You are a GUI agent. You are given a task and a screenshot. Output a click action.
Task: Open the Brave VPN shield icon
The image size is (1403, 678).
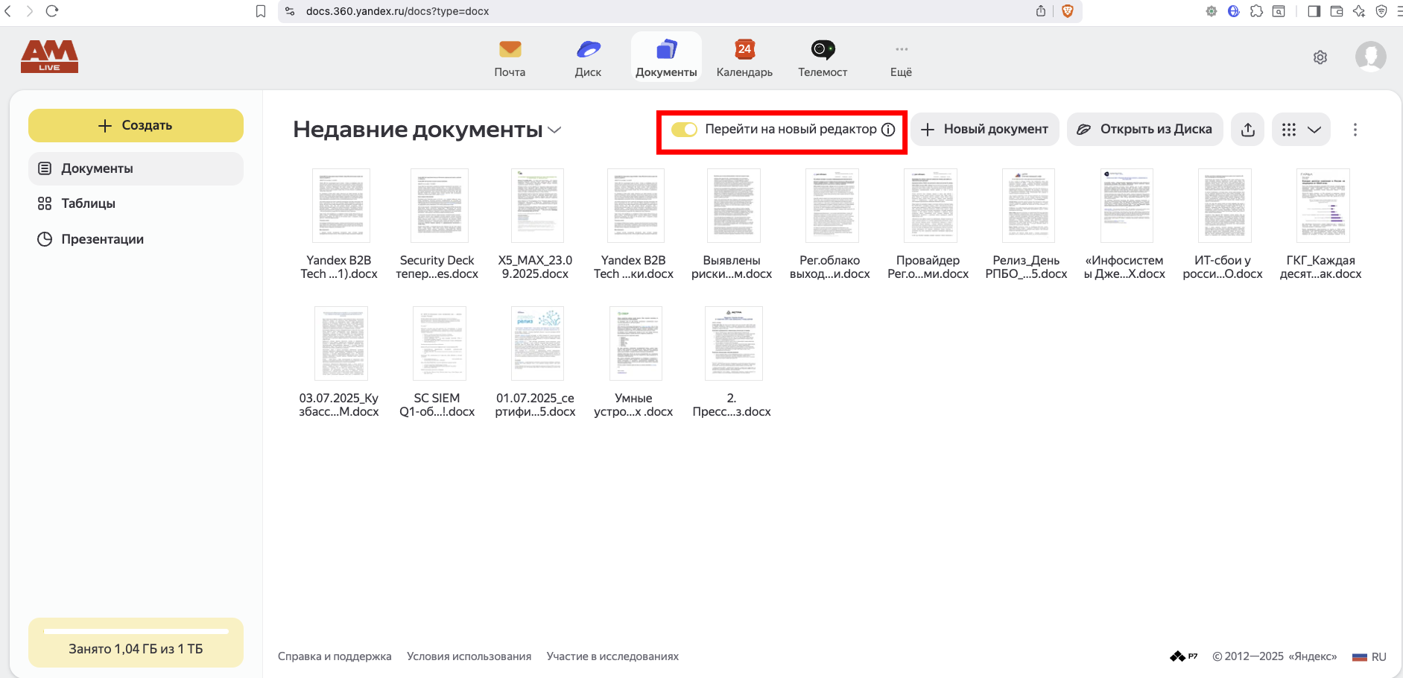pyautogui.click(x=1381, y=11)
